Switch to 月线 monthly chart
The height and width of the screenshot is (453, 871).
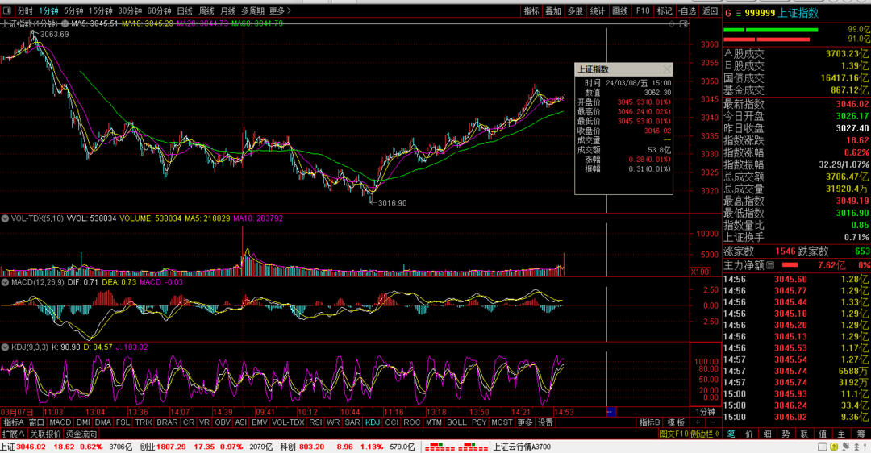(x=227, y=10)
